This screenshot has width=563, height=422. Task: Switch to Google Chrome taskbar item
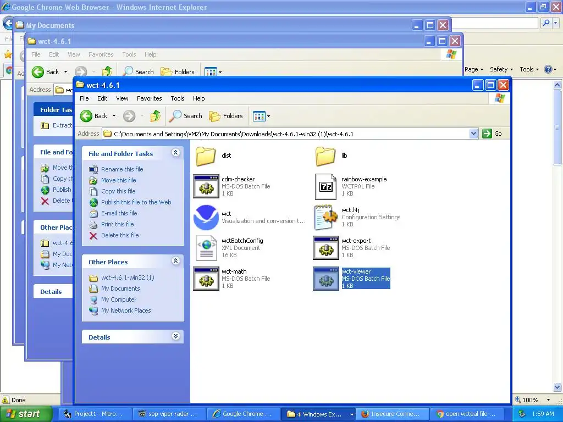point(244,414)
